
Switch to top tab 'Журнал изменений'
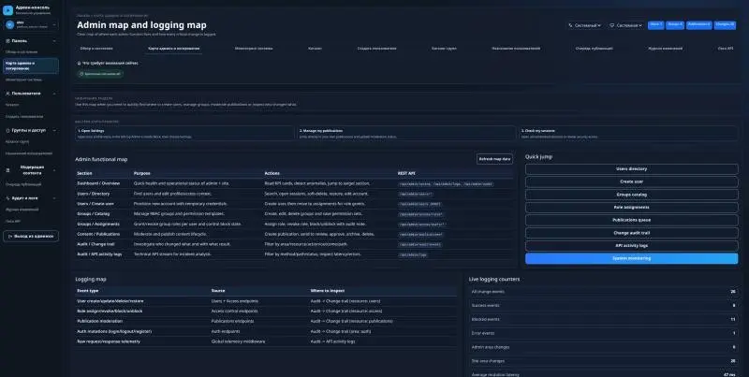point(666,49)
